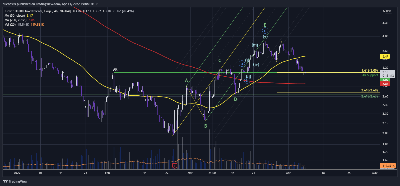Select the MA (200, close) indicator legend
The width and height of the screenshot is (400, 186).
coord(19,20)
